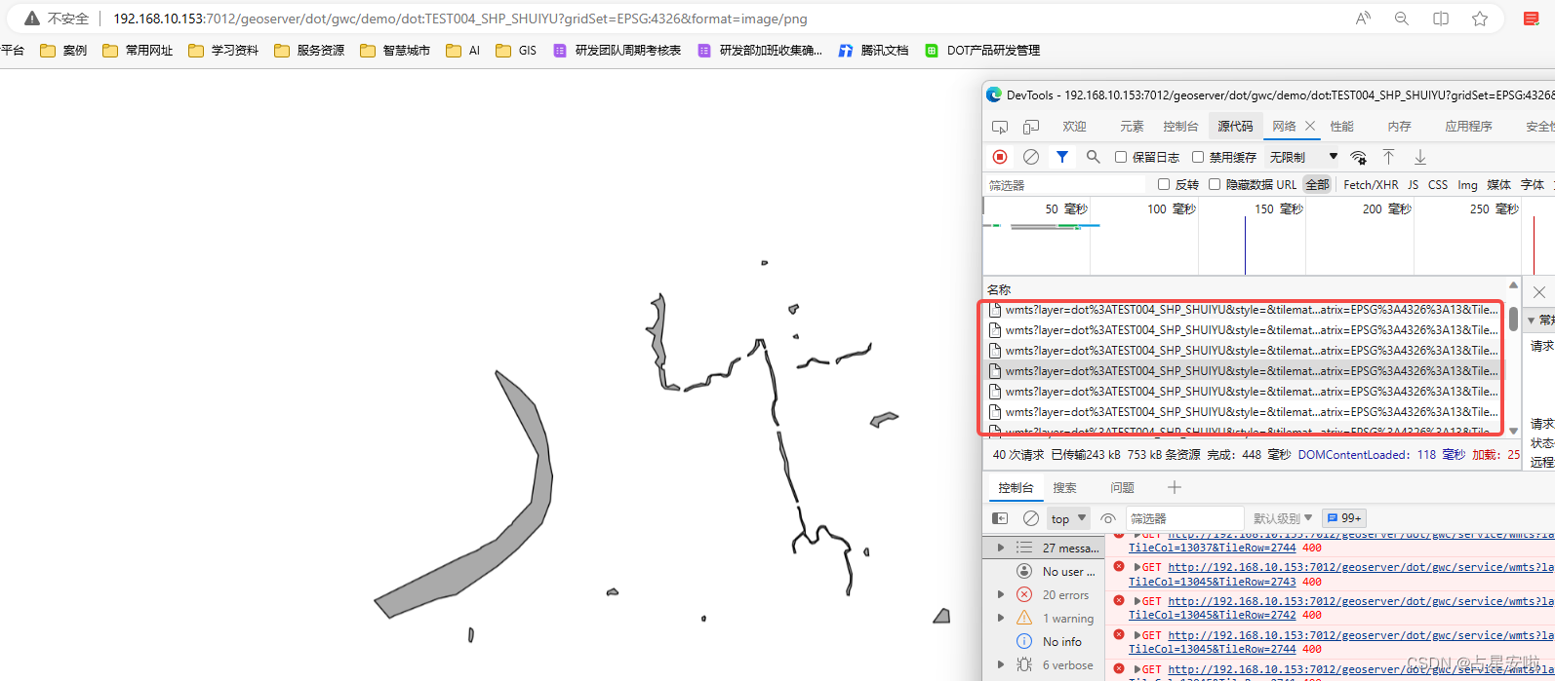Expand the 6 verbose group arrow
This screenshot has width=1555, height=681.
pyautogui.click(x=1001, y=664)
